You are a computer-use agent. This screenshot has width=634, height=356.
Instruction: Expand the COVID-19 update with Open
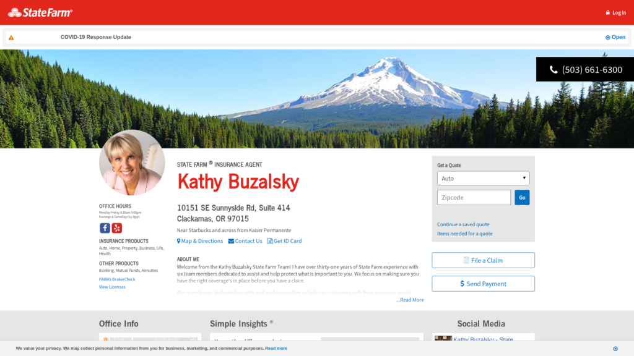[615, 37]
